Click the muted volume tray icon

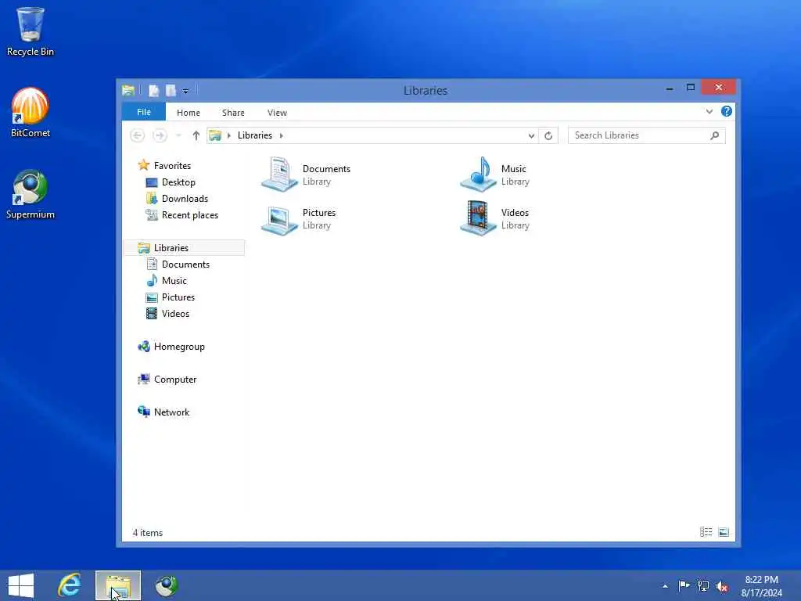click(722, 587)
